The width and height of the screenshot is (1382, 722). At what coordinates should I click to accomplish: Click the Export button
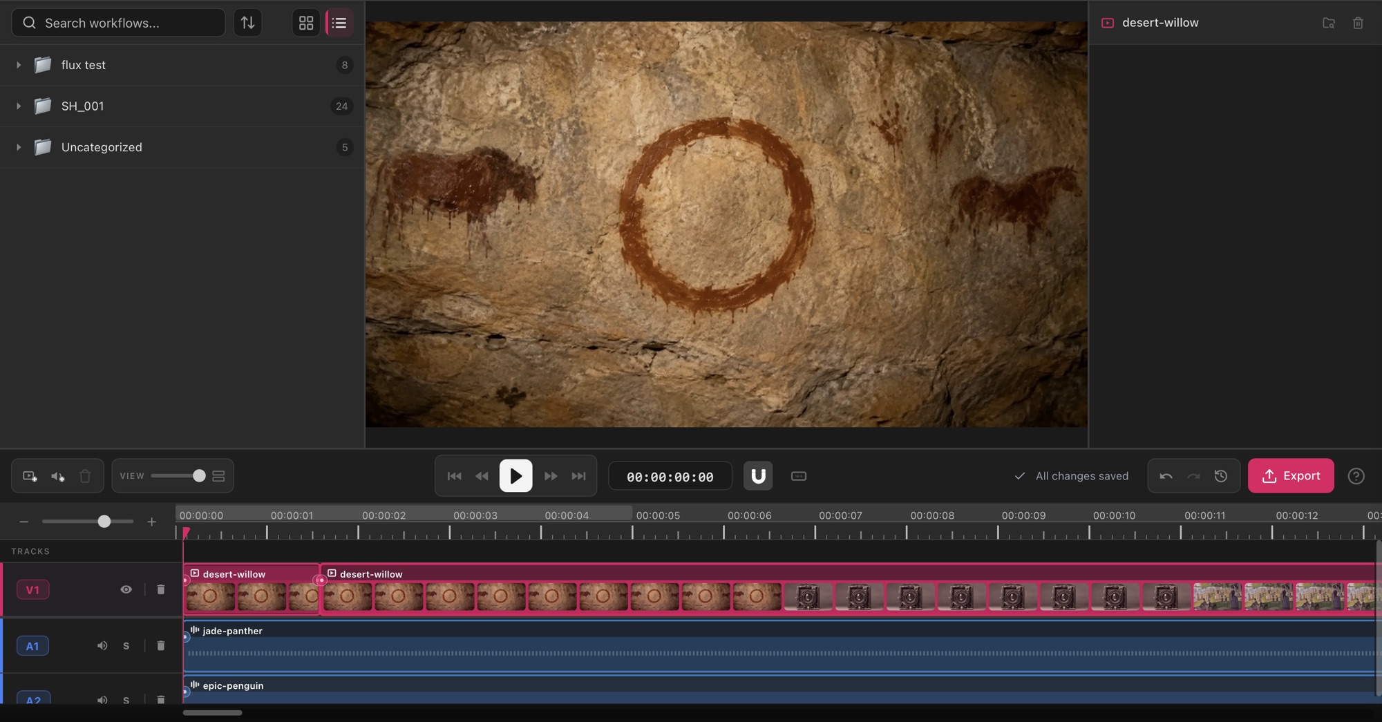(x=1291, y=476)
